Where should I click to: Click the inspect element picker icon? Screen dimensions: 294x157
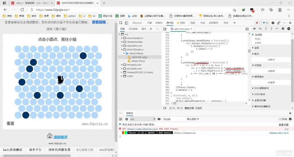[x=121, y=23]
